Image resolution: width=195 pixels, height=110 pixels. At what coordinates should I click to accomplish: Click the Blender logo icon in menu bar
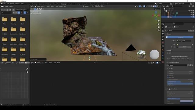(x=2, y=4)
